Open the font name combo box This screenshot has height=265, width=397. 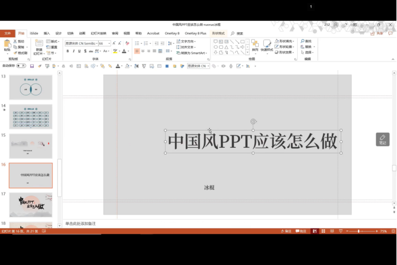click(x=81, y=43)
